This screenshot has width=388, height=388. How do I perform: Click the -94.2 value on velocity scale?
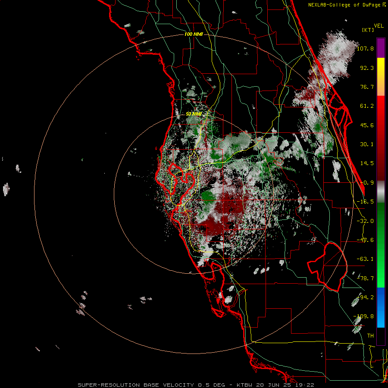click(365, 297)
